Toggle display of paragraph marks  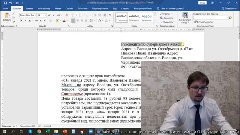point(110,15)
